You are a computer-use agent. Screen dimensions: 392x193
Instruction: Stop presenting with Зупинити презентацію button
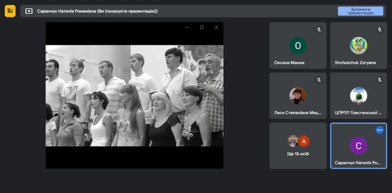click(360, 11)
